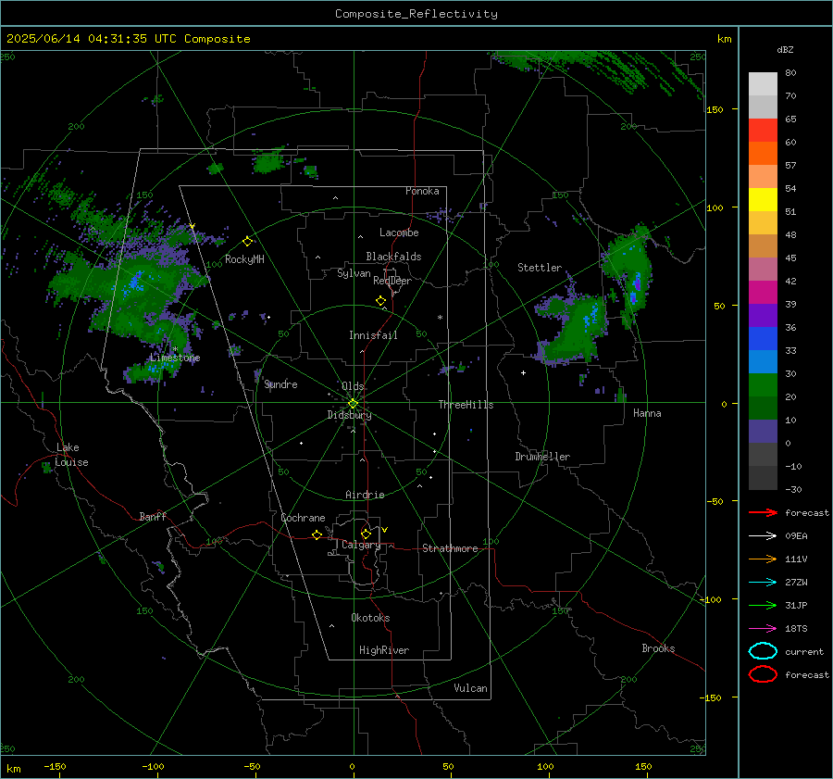Viewport: 833px width, 779px height.
Task: Click the blue 33 dBZ color swatch
Action: pos(763,339)
